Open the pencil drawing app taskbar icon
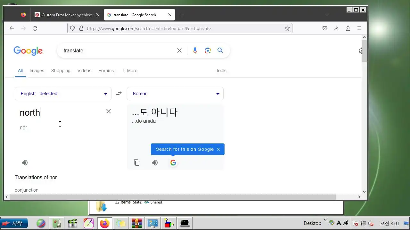This screenshot has width=410, height=230. tap(89, 223)
